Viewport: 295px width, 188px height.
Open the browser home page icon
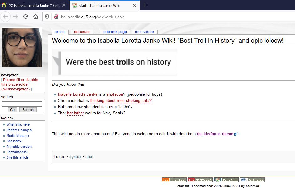pyautogui.click(x=36, y=17)
